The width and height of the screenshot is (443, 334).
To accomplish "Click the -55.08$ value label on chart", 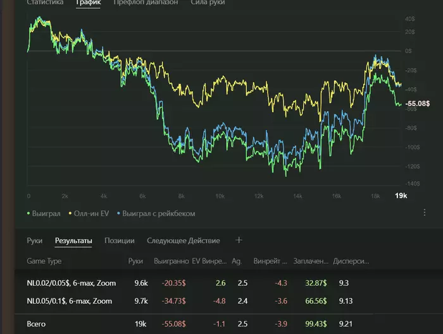I will 418,102.
